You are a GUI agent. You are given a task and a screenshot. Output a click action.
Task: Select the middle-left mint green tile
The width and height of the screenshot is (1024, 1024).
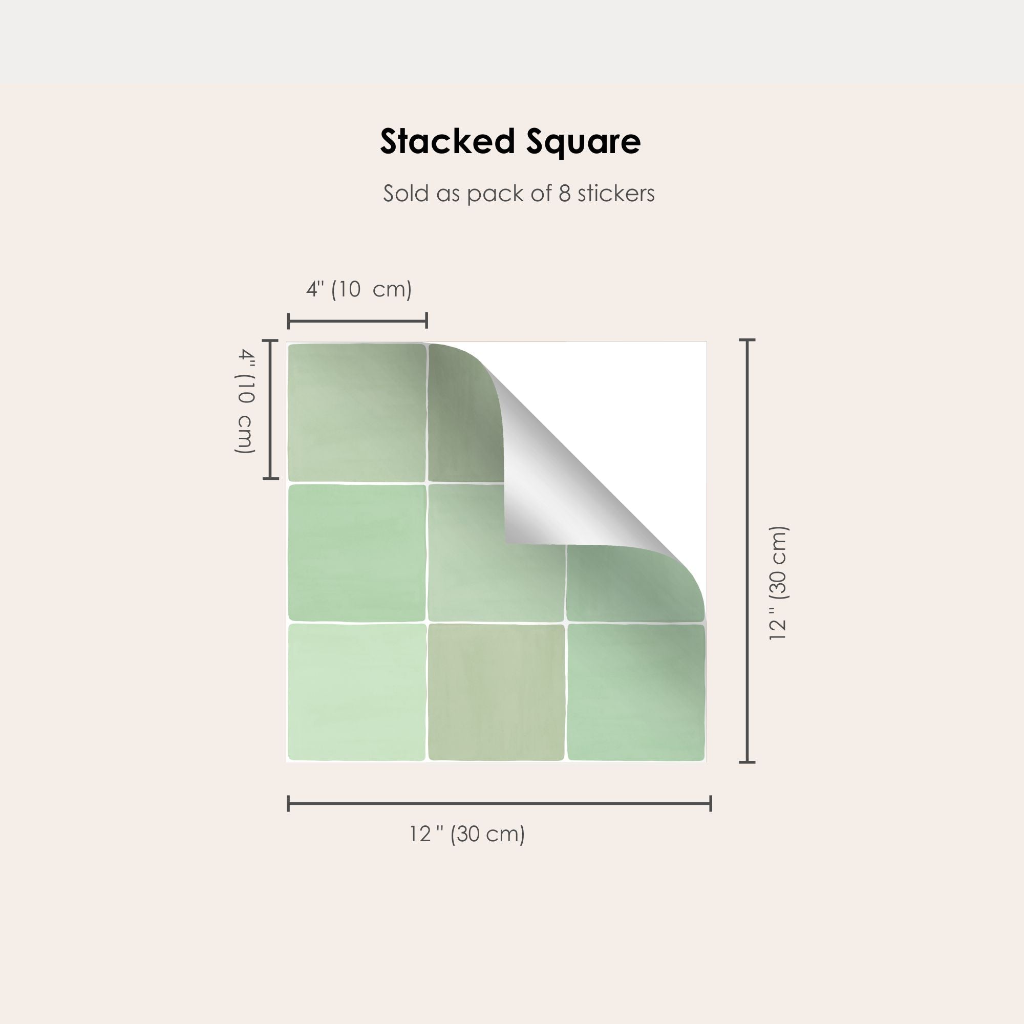click(x=357, y=553)
